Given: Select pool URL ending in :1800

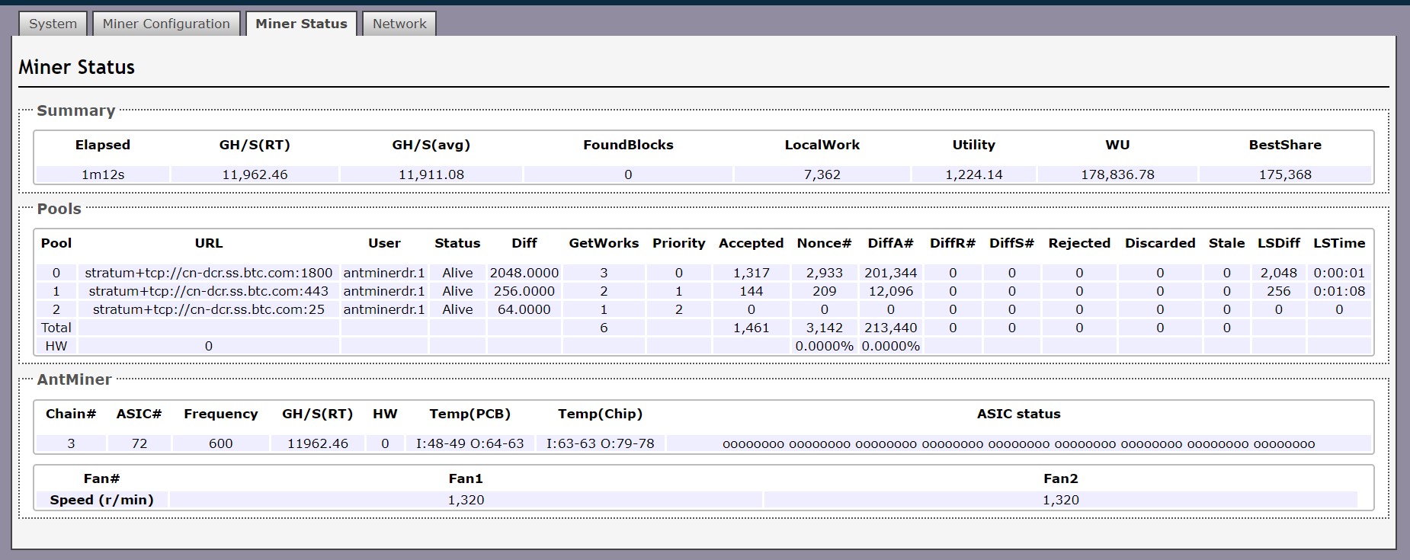Looking at the screenshot, I should coord(208,273).
